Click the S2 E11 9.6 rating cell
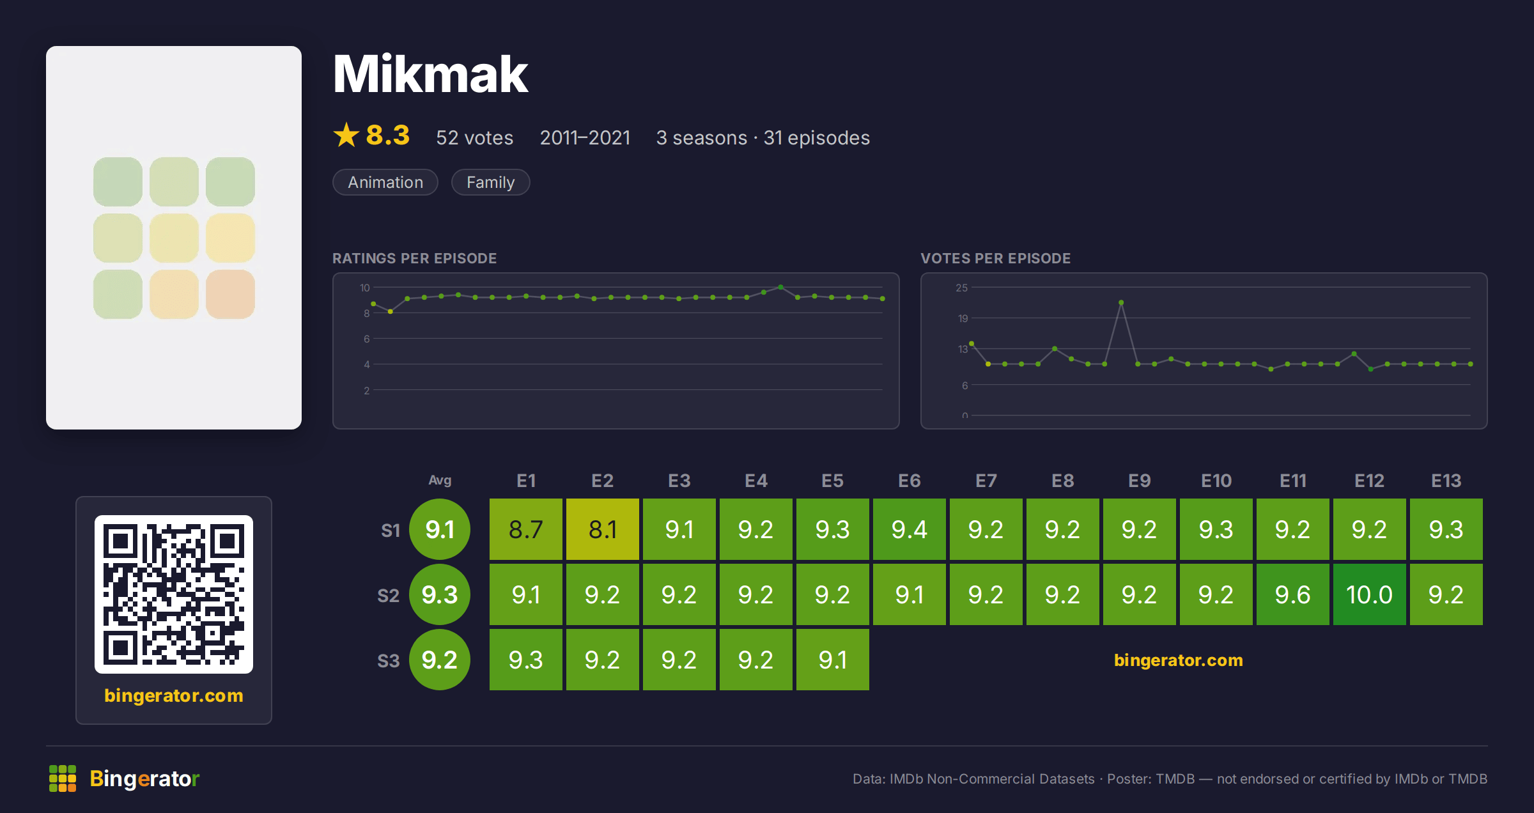 (x=1293, y=594)
